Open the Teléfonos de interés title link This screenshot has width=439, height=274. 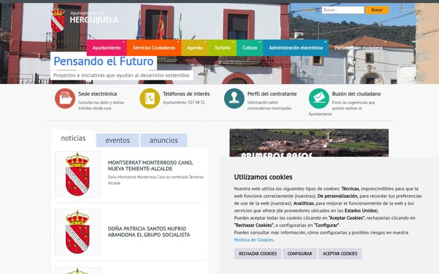pos(186,94)
